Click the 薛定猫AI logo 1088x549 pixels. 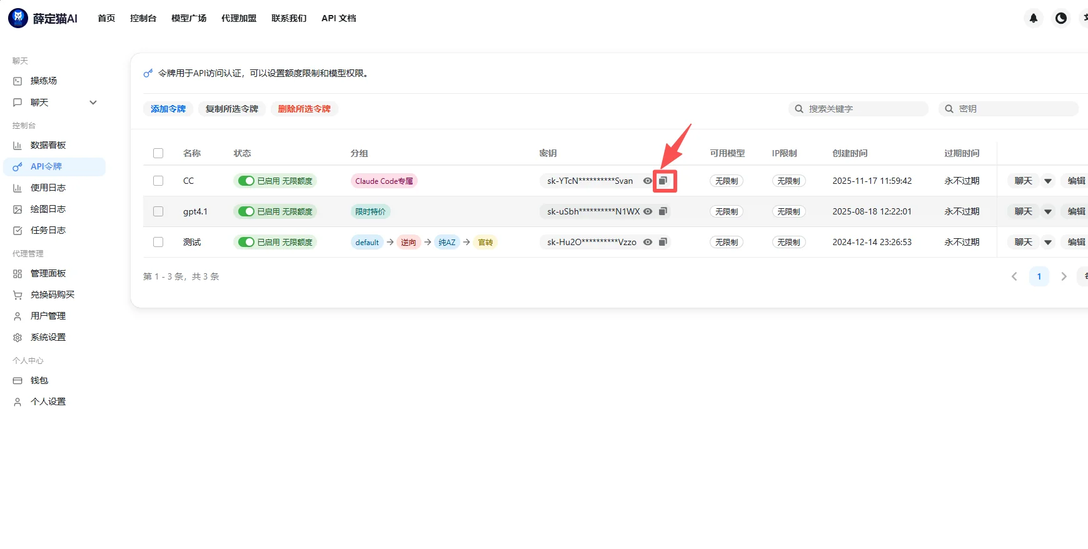click(x=43, y=18)
